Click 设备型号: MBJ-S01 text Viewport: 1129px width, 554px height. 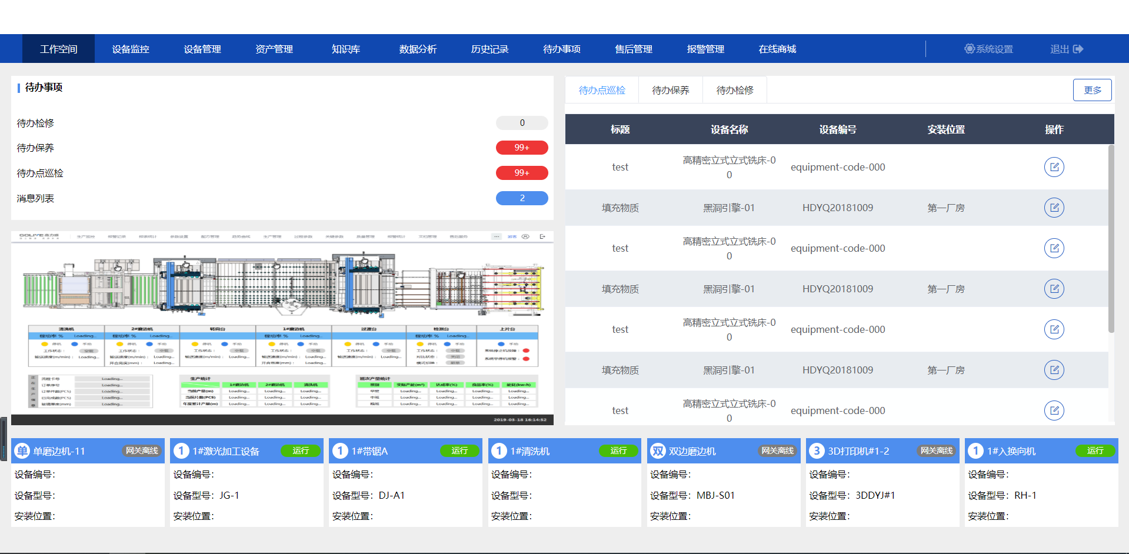tap(692, 495)
